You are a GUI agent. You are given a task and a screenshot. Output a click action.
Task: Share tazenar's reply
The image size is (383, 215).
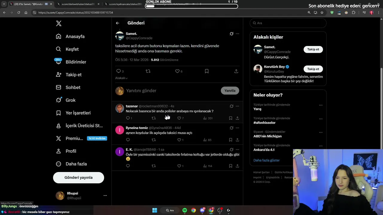point(237,118)
